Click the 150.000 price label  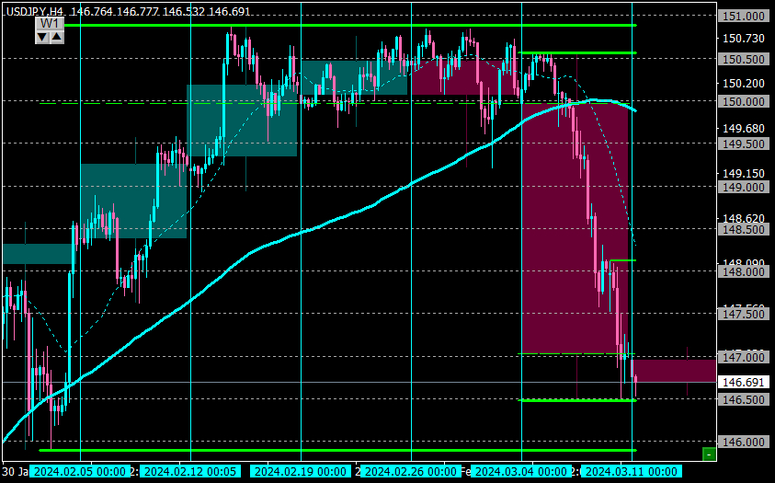click(744, 102)
